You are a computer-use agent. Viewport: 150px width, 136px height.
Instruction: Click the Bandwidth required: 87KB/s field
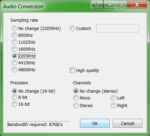click(39, 124)
